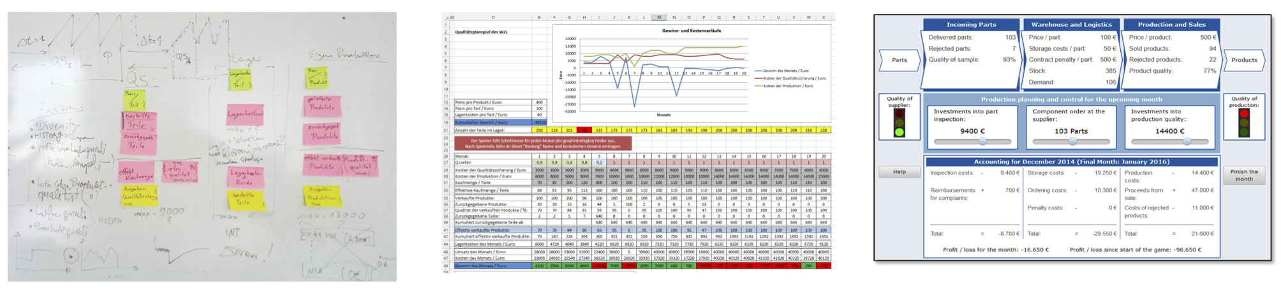Click the Gewinn des Monats cell 4200
The image size is (1281, 289).
539,266
